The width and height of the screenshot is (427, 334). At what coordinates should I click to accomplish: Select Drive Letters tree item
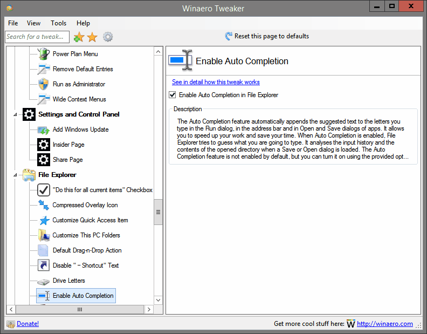coord(69,281)
